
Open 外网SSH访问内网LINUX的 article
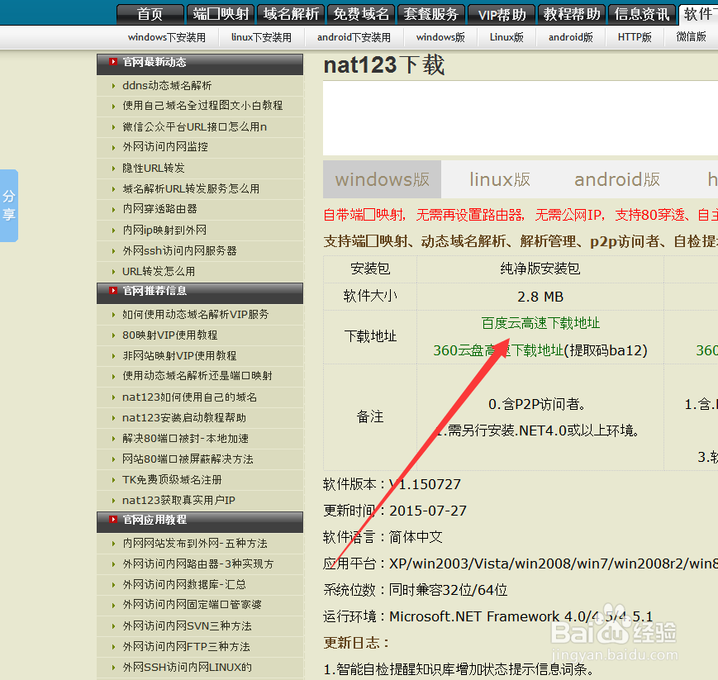coord(187,668)
